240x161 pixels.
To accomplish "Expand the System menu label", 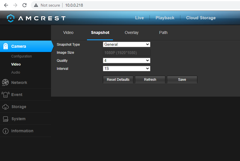I will pos(18,119).
